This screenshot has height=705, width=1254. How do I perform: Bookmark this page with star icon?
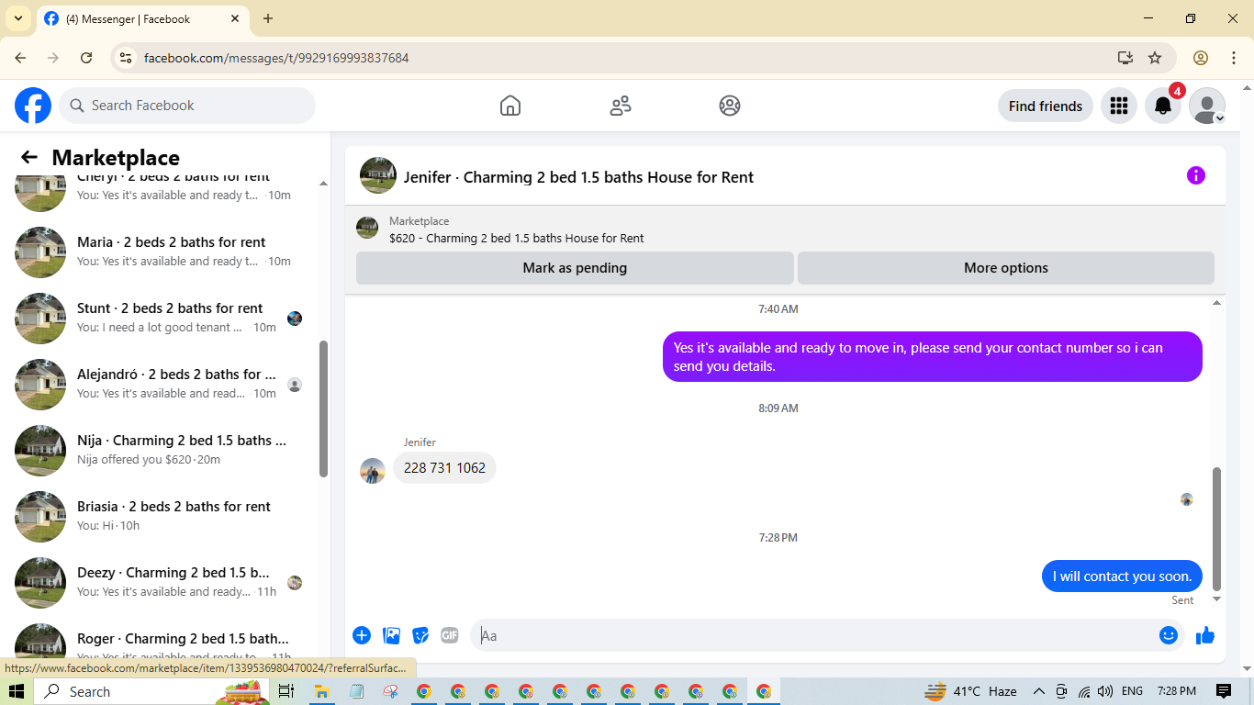(x=1155, y=58)
